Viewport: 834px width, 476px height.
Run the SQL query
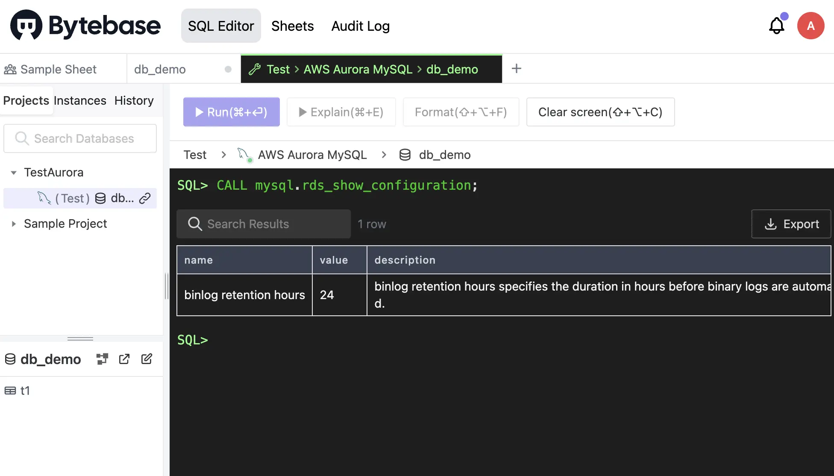click(x=231, y=112)
